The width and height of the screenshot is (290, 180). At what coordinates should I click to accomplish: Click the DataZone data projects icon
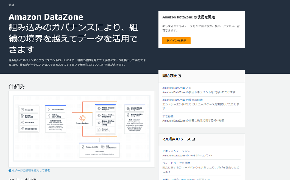pyautogui.click(x=99, y=116)
